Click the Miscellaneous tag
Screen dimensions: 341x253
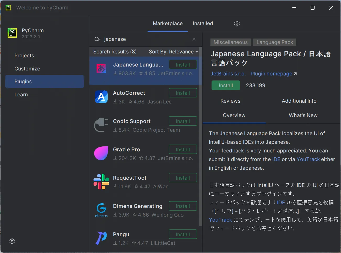coord(231,42)
